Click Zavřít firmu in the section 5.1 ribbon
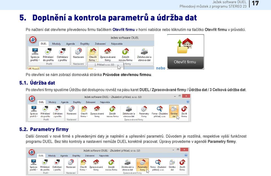Image resolution: width=271 pixels, height=176 pixels. [184, 112]
